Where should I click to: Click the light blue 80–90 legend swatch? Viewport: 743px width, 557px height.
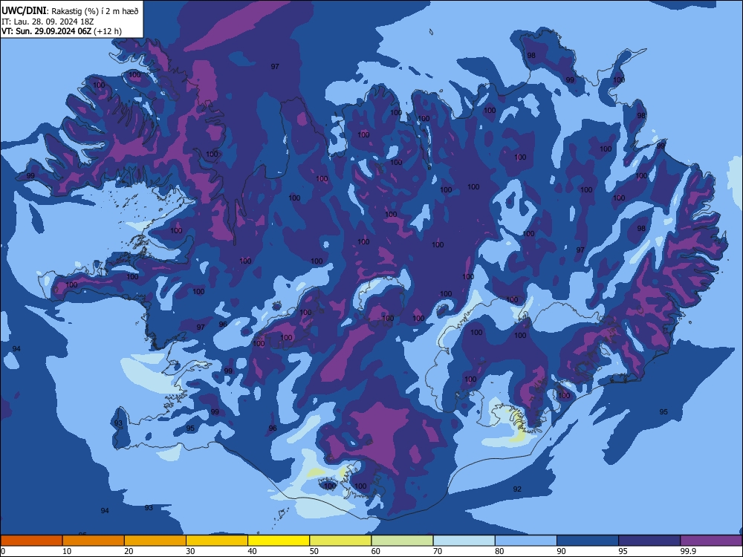pyautogui.click(x=526, y=541)
